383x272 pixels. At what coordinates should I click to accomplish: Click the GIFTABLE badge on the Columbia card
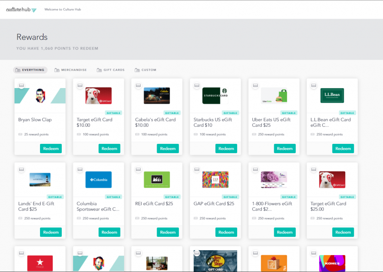(113, 197)
